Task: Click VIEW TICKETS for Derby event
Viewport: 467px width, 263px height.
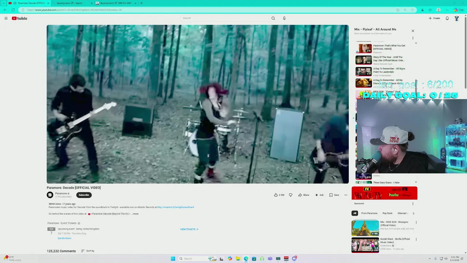Action: tap(189, 229)
